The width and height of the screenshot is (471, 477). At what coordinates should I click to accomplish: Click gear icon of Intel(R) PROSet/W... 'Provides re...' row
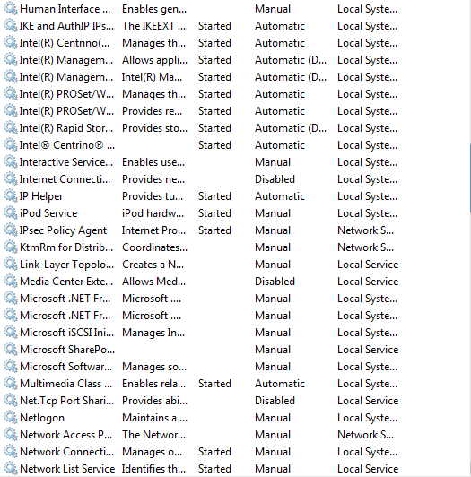click(11, 110)
